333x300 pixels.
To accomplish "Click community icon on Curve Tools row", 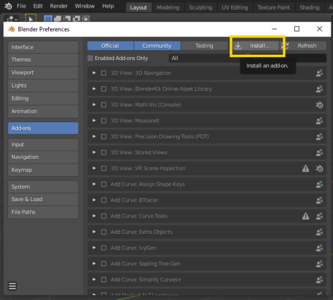I will (319, 216).
